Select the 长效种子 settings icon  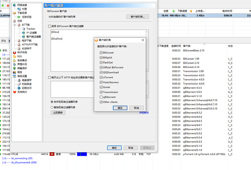click(19, 48)
